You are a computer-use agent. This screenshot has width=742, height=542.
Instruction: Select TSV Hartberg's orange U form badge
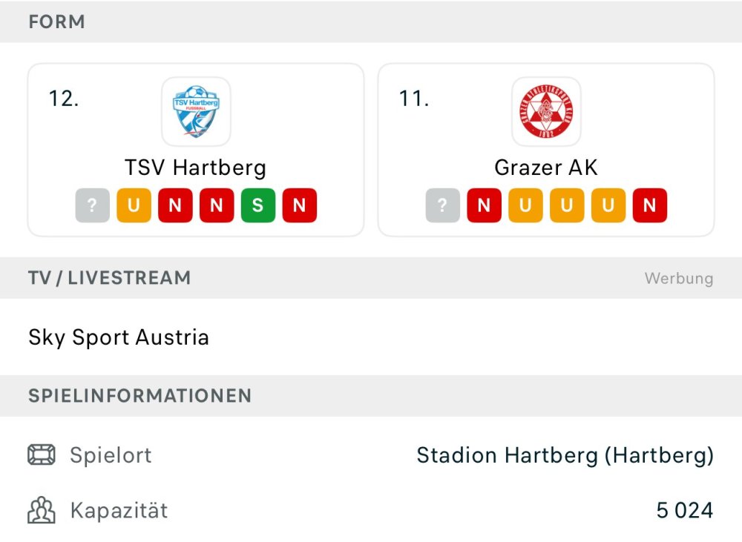pos(134,205)
